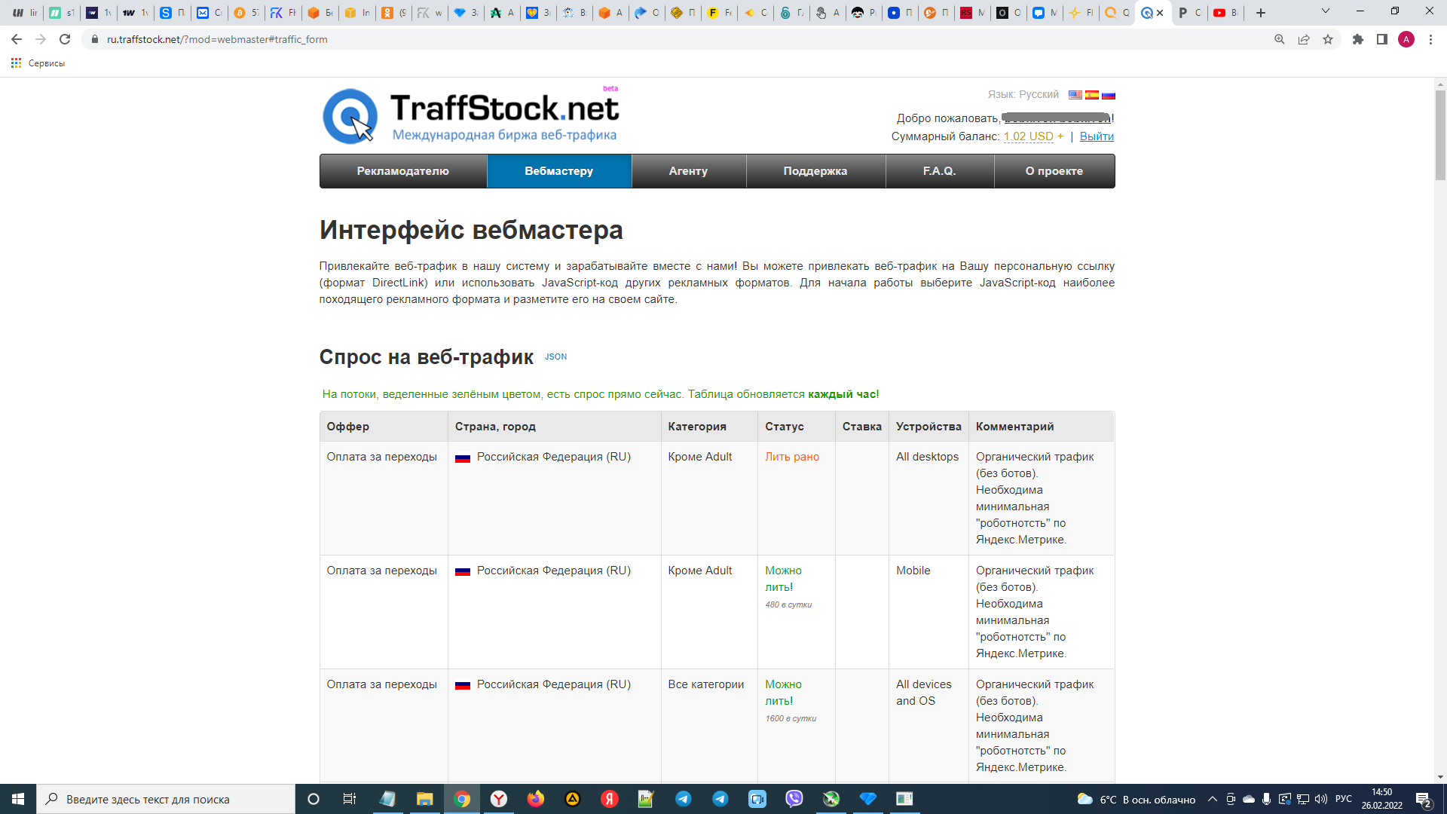Screen dimensions: 1447x814
Task: Click the weather widget in taskbar
Action: [x=1136, y=799]
